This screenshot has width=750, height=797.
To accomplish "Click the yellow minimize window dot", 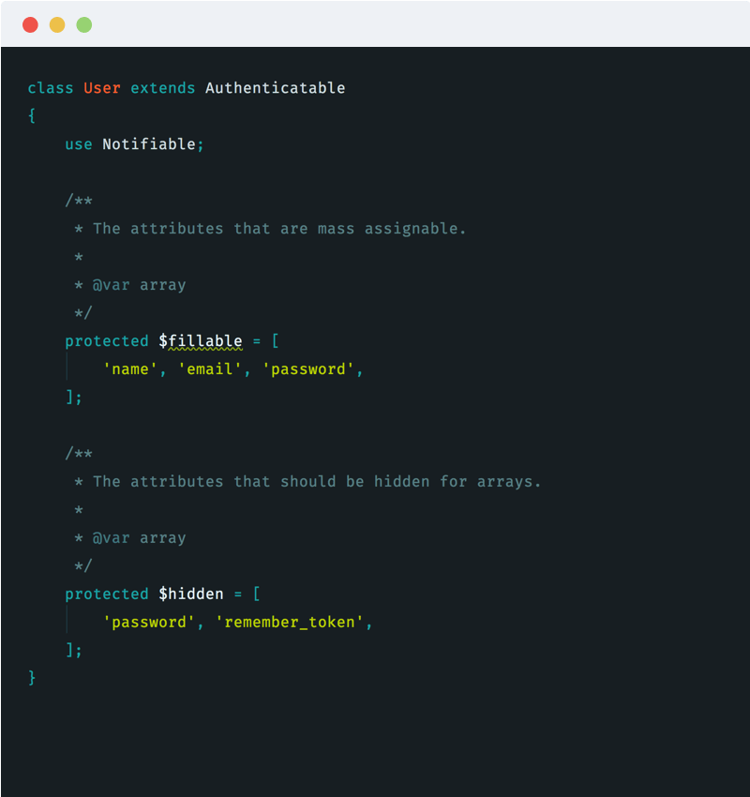I will pos(57,25).
